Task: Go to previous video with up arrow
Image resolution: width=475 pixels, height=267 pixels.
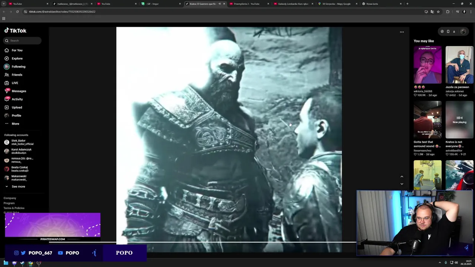Action: point(402,177)
